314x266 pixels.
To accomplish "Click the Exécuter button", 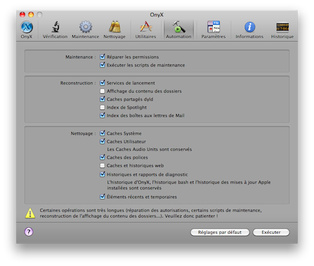I will tap(271, 232).
